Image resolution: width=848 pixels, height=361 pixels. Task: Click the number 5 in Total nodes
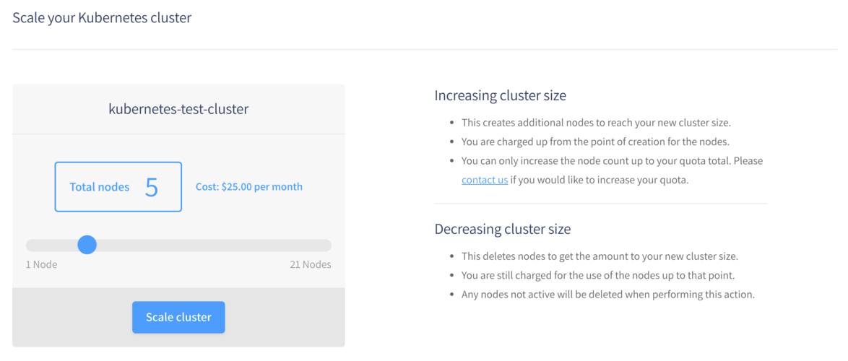(152, 187)
